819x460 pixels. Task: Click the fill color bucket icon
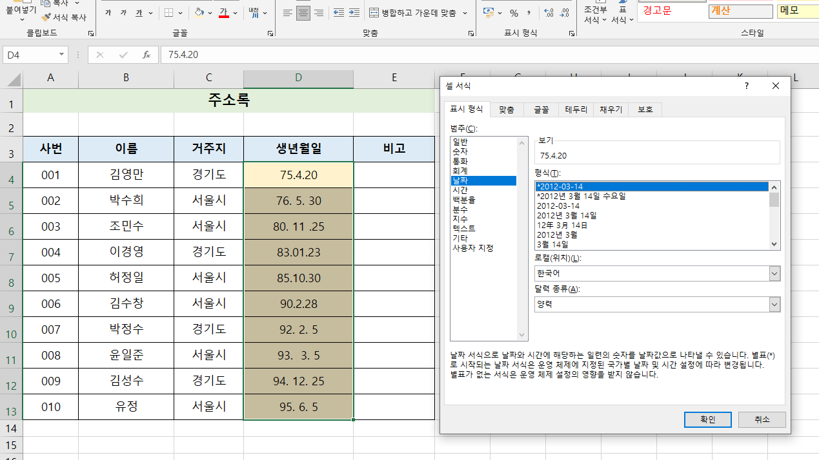point(199,12)
